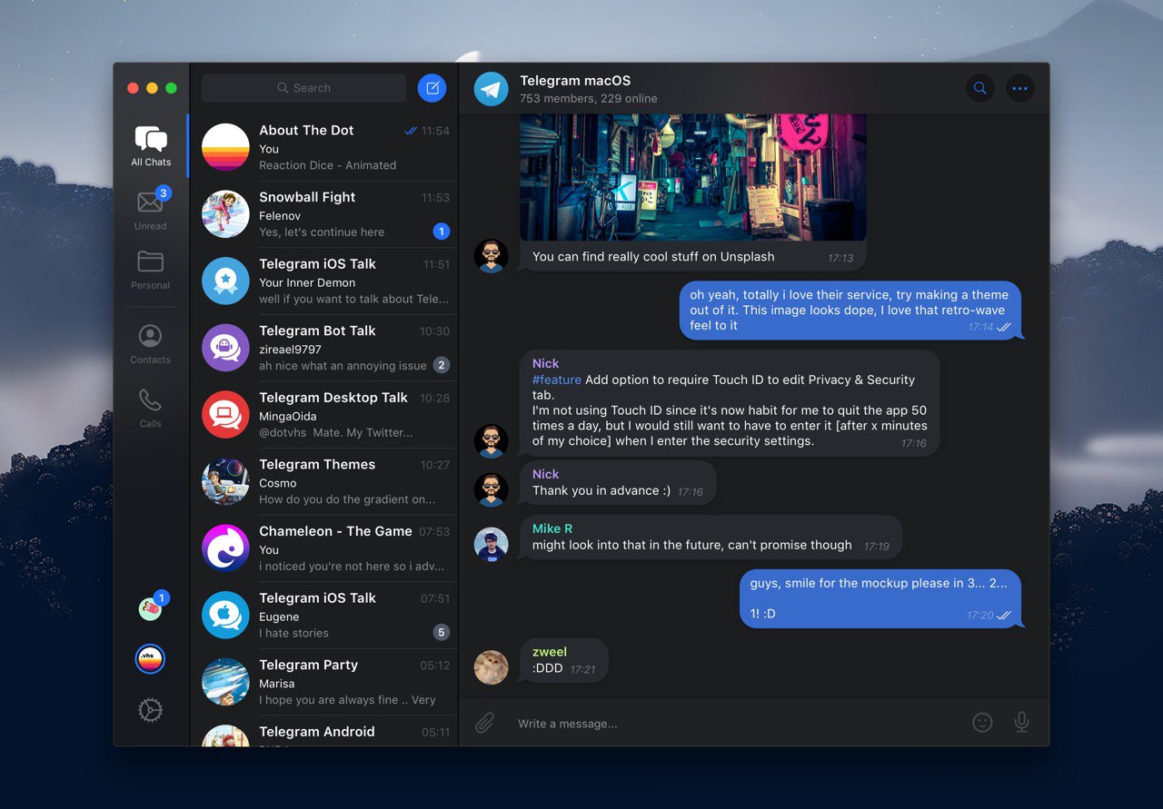The image size is (1163, 809).
Task: Click the Snowball Fight avatar
Action: pos(225,214)
